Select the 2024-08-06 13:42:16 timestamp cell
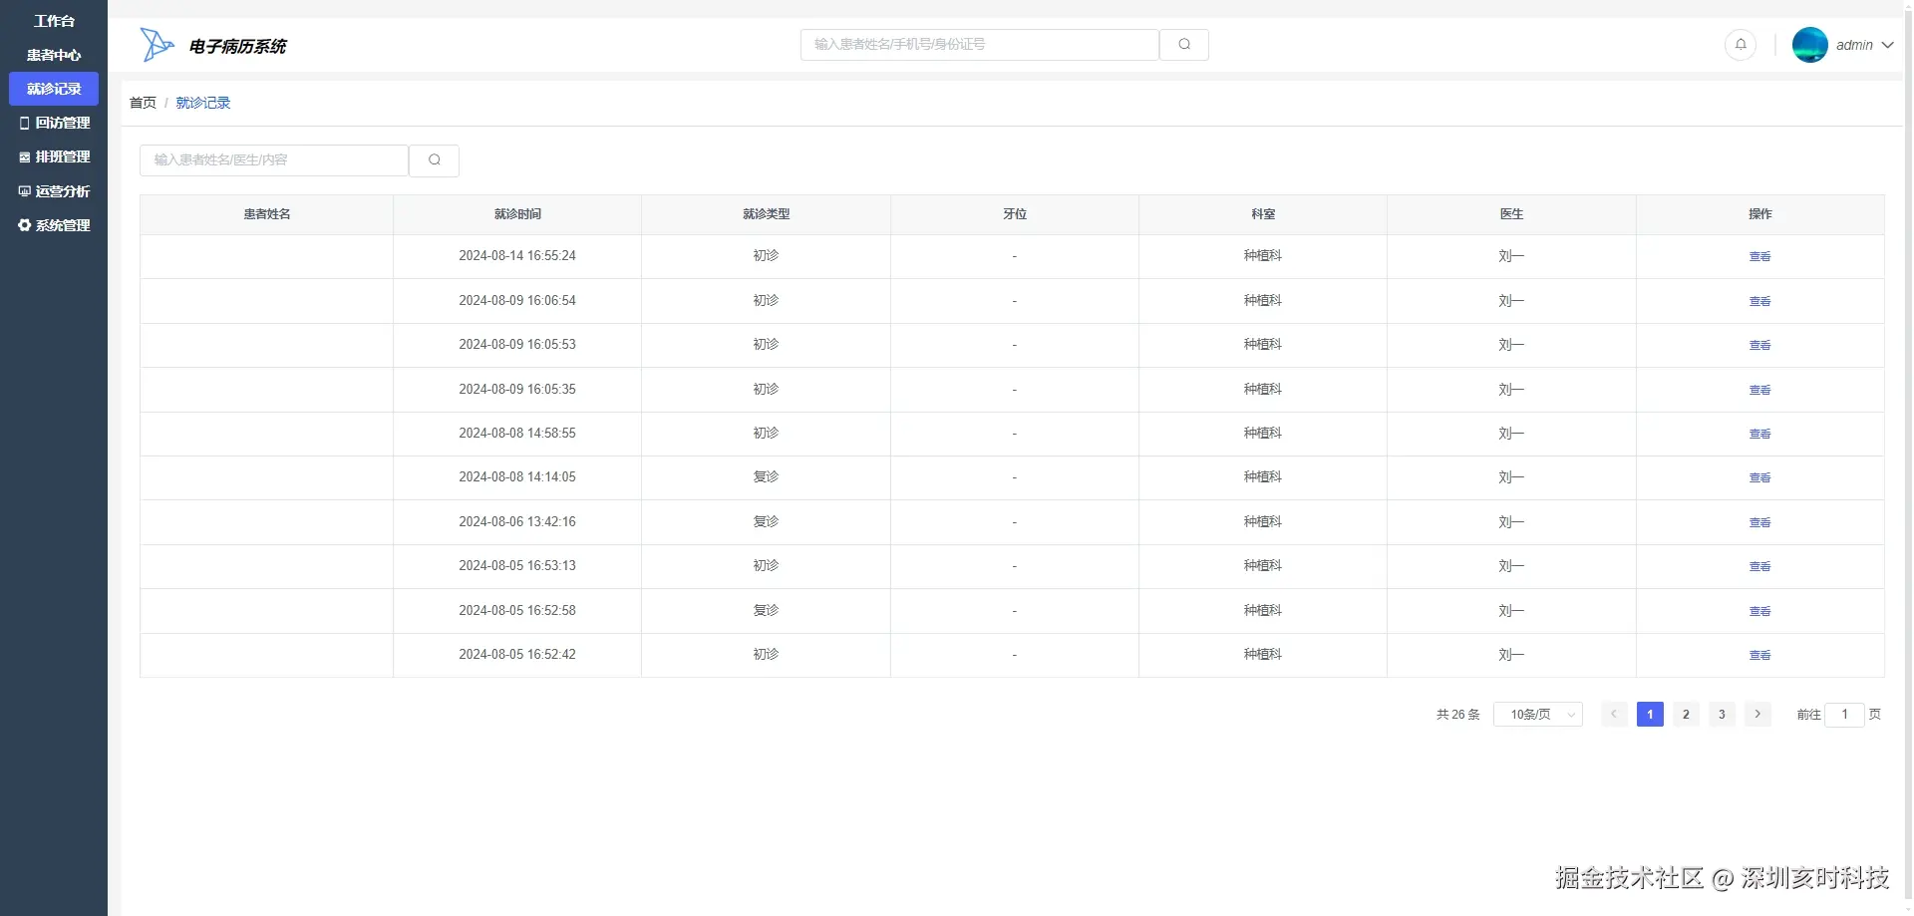This screenshot has width=1914, height=916. [x=517, y=522]
